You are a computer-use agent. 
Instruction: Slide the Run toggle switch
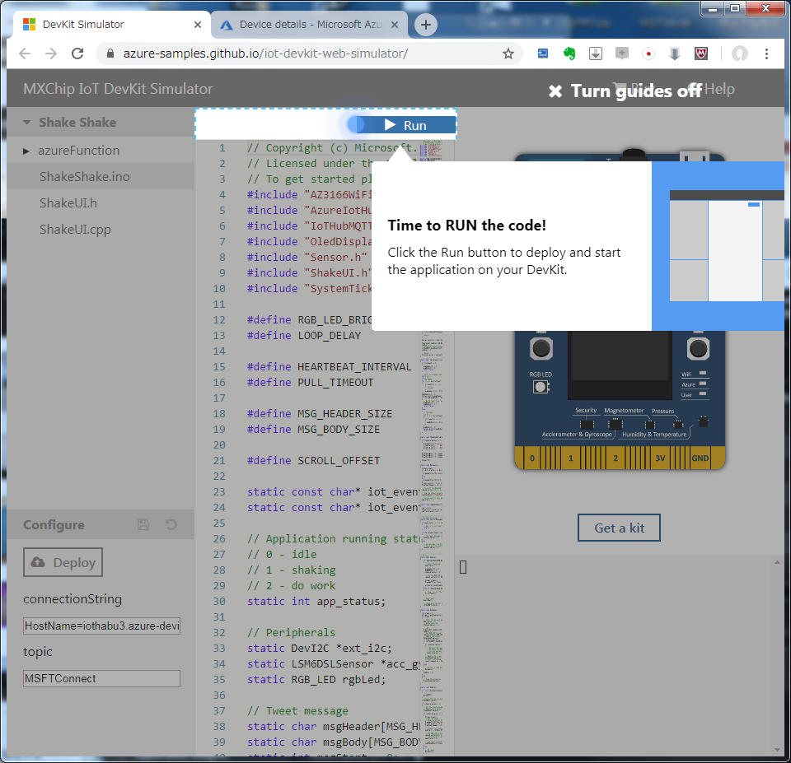[355, 124]
